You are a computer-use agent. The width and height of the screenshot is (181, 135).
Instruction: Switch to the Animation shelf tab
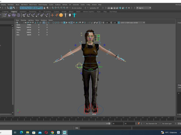[x=23, y=12]
